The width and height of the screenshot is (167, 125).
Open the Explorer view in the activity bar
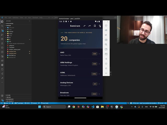pos(2,21)
